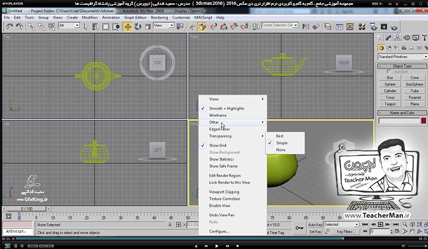This screenshot has width=428, height=249.
Task: Switch to the Modify command panel
Action: click(x=388, y=38)
